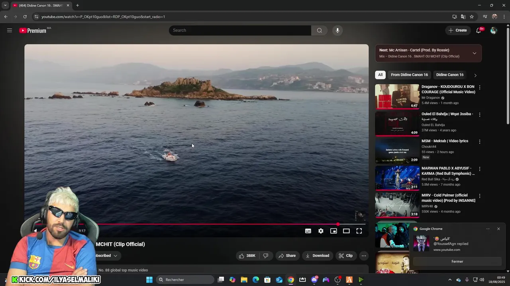Expand the Next mix playlist panel
510x286 pixels.
[474, 53]
